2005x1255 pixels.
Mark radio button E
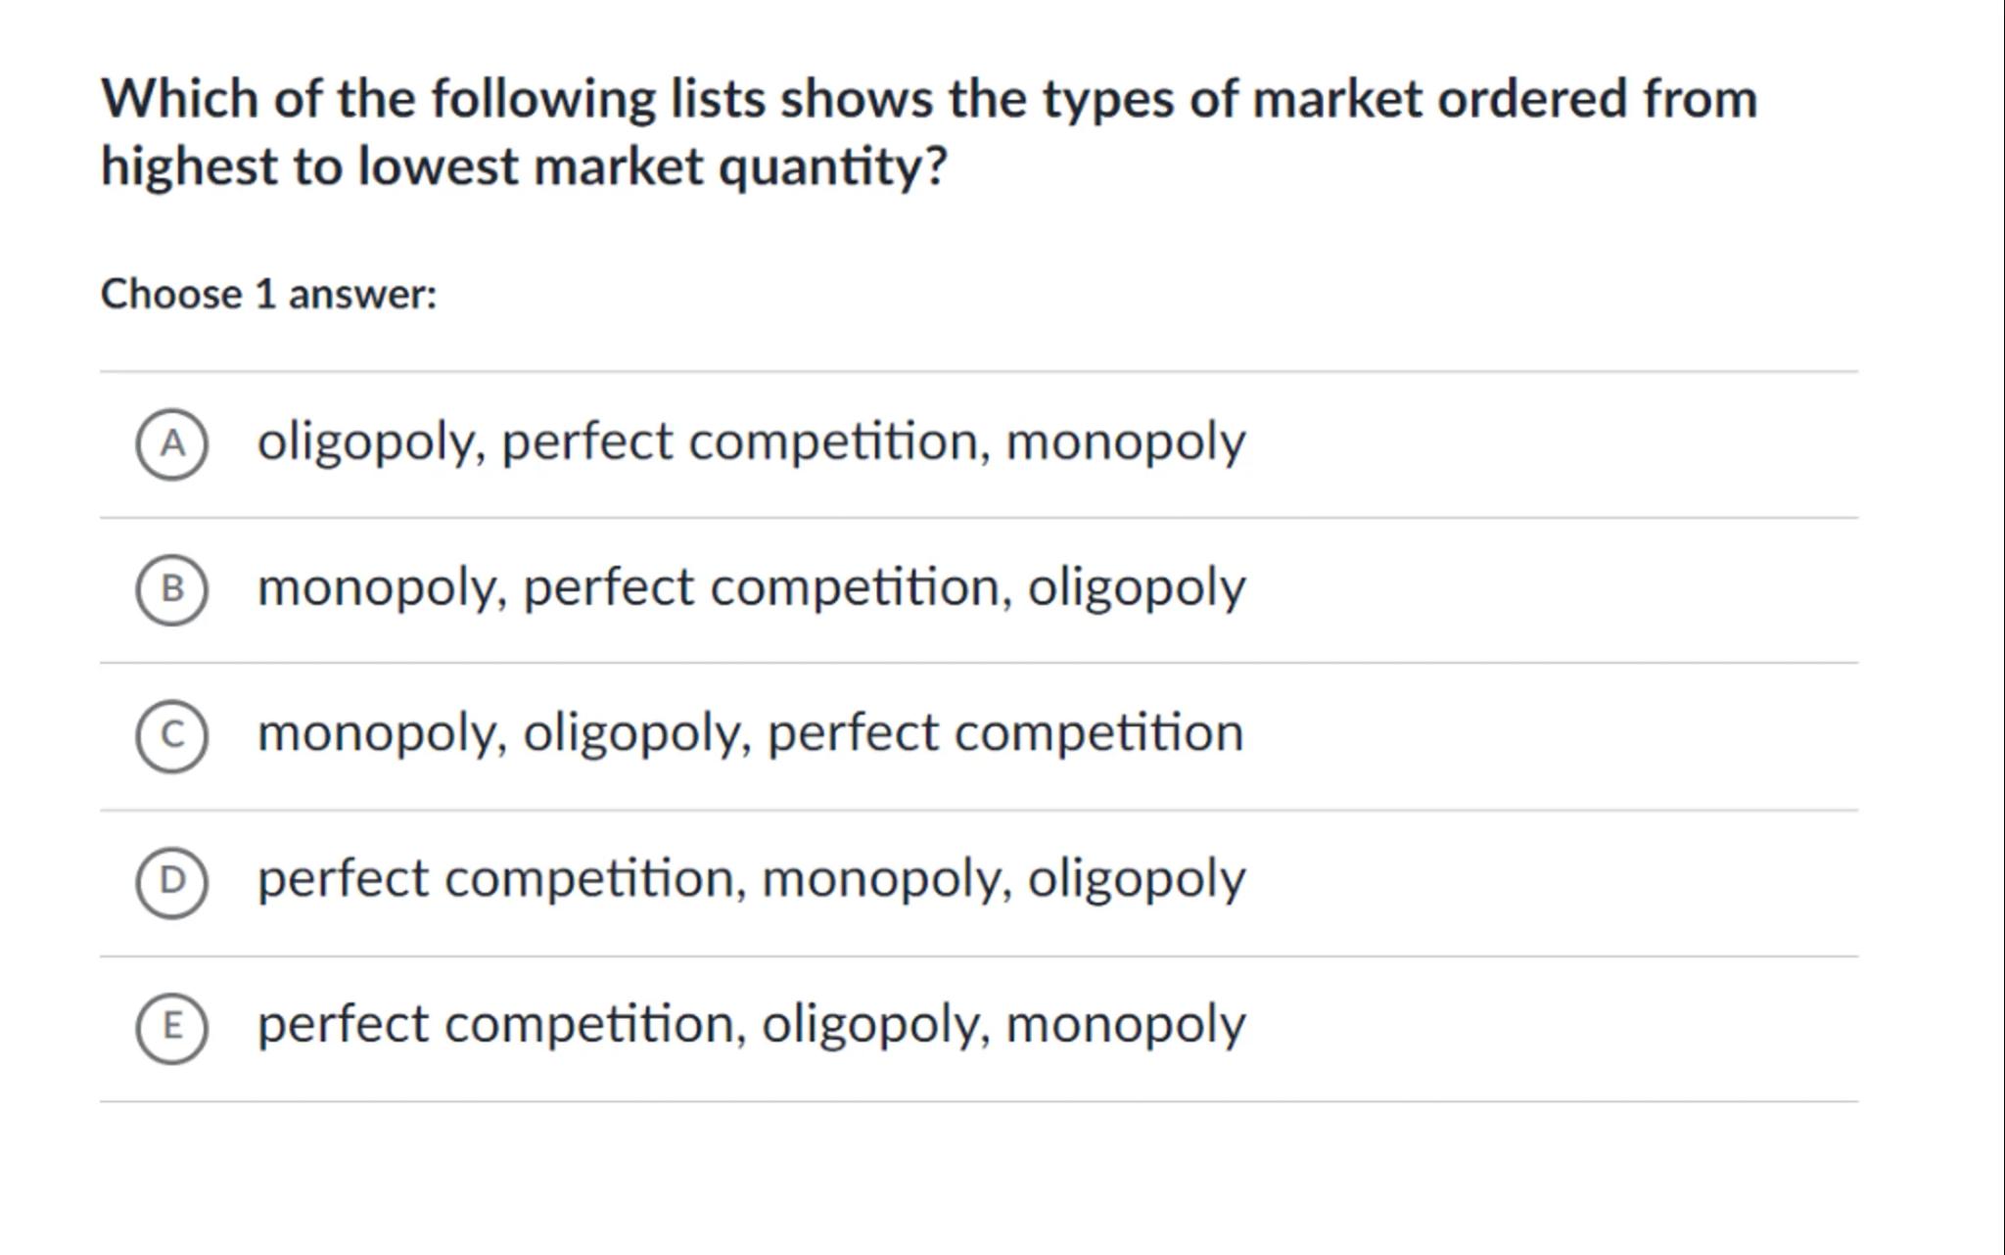point(171,1027)
